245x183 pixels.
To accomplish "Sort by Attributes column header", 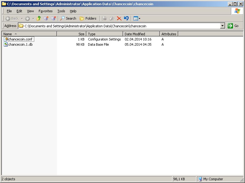I will pyautogui.click(x=169, y=34).
